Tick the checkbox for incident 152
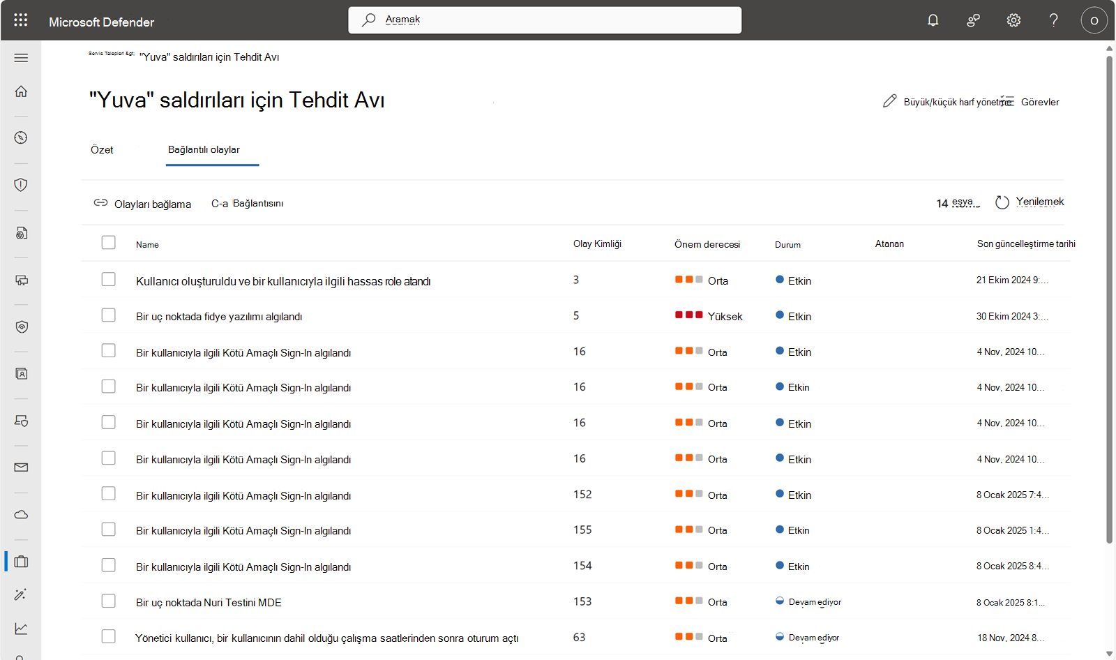Screen dimensions: 1116x660 click(108, 493)
